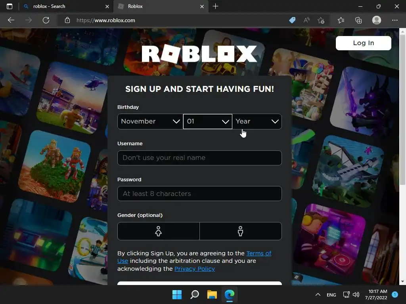This screenshot has height=304, width=406.
Task: Select the female gender option
Action: click(159, 231)
